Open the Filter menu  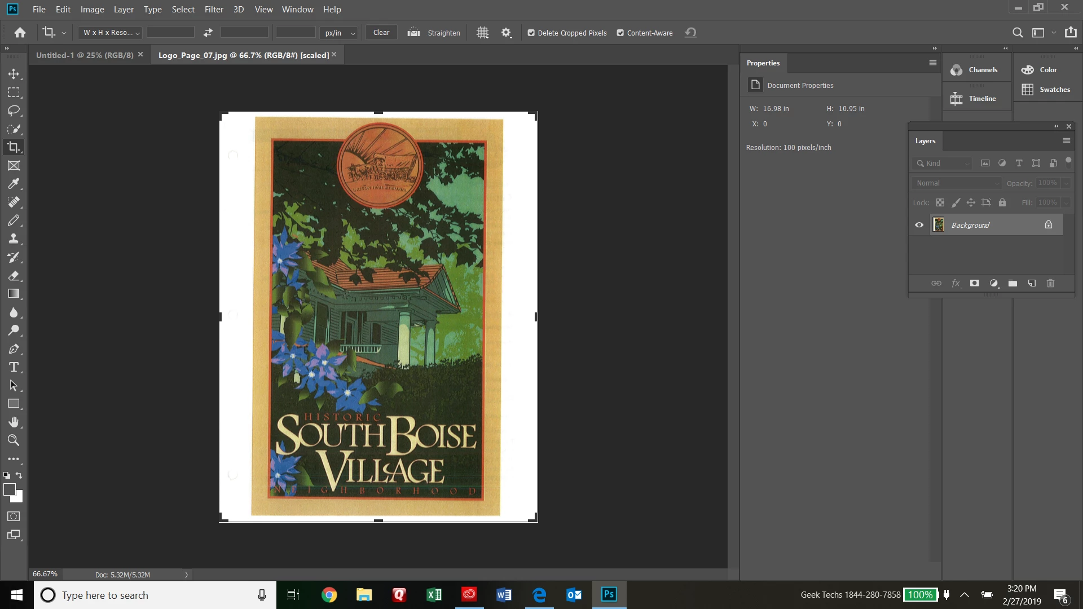click(x=214, y=10)
